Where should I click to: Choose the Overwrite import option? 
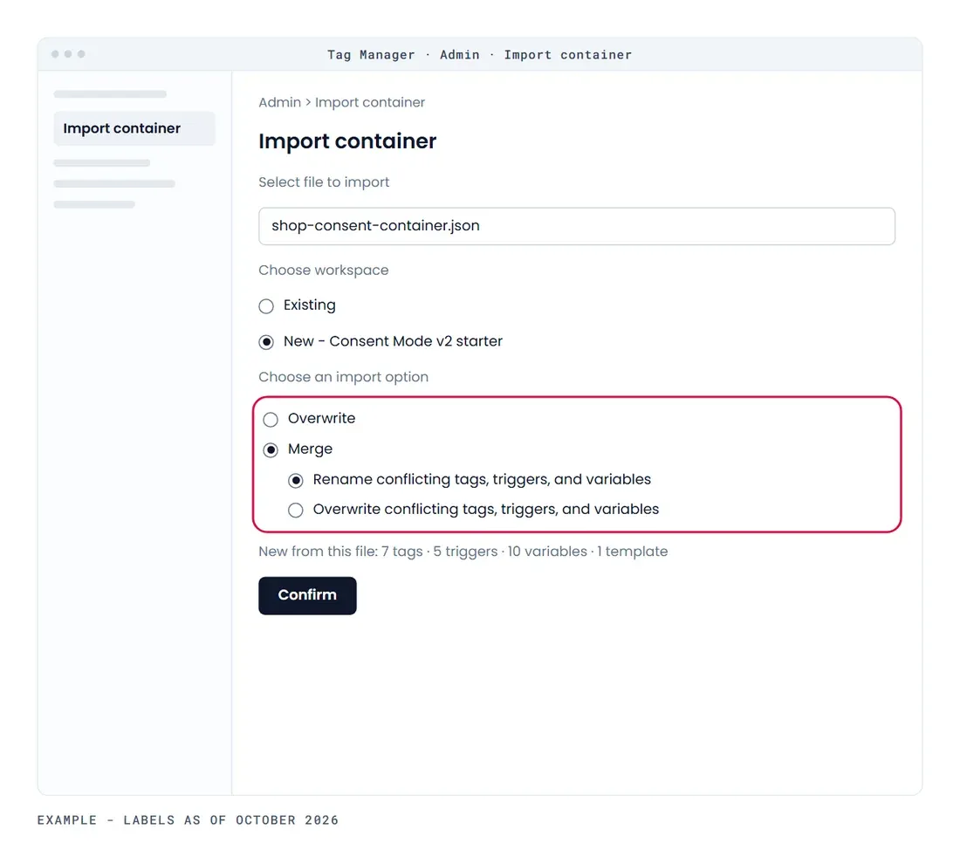[271, 419]
